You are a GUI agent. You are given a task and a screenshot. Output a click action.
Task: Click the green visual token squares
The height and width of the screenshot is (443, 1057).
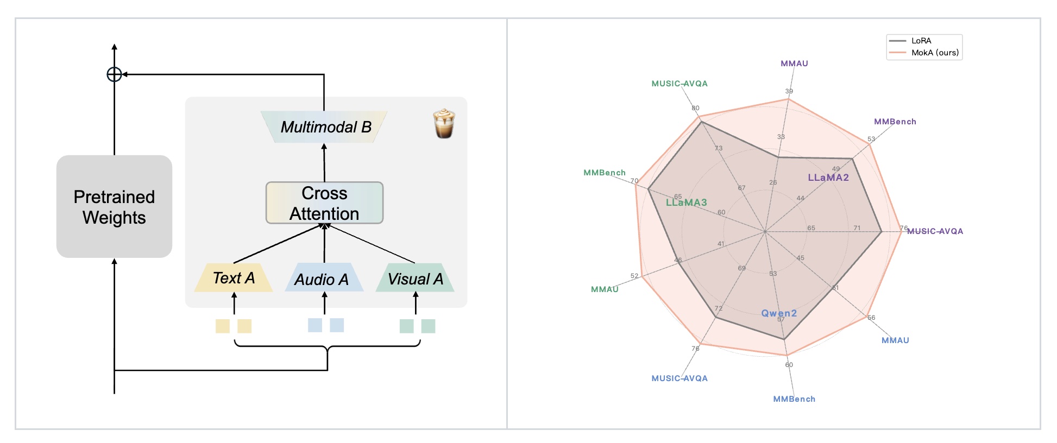pos(417,326)
